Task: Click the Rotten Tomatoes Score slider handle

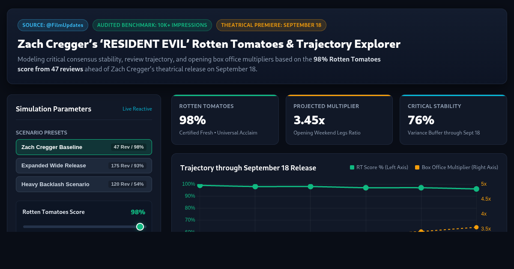Action: pyautogui.click(x=140, y=227)
